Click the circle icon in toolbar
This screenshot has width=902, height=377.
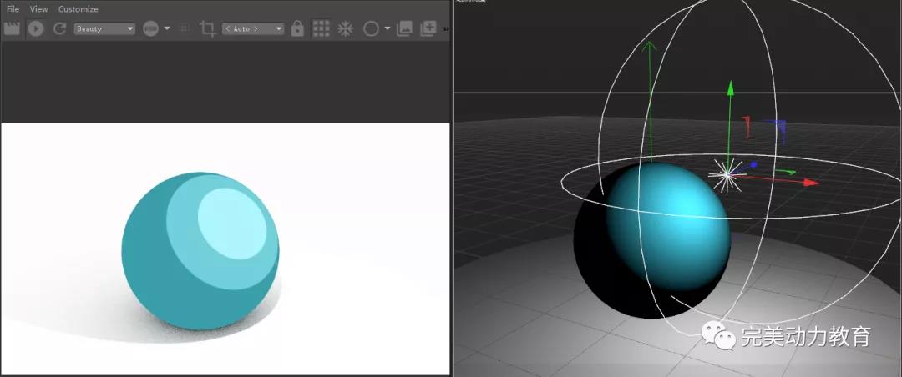[x=371, y=28]
